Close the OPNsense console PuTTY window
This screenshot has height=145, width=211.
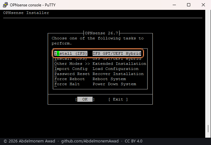(203, 5)
